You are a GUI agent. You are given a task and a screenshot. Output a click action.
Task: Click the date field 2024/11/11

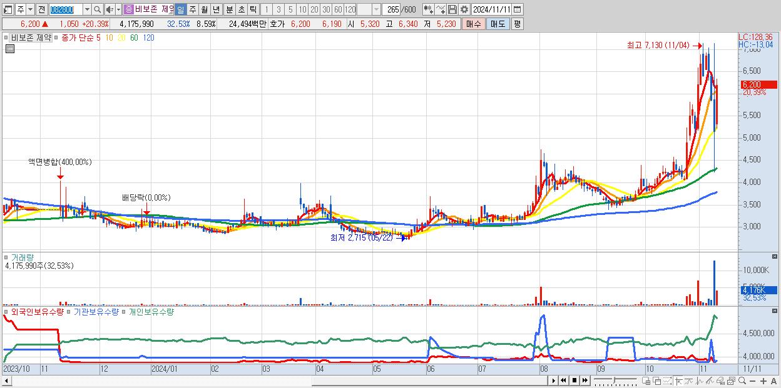point(492,9)
